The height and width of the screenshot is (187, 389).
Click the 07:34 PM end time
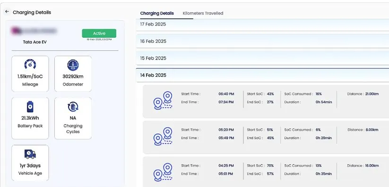[x=226, y=102]
